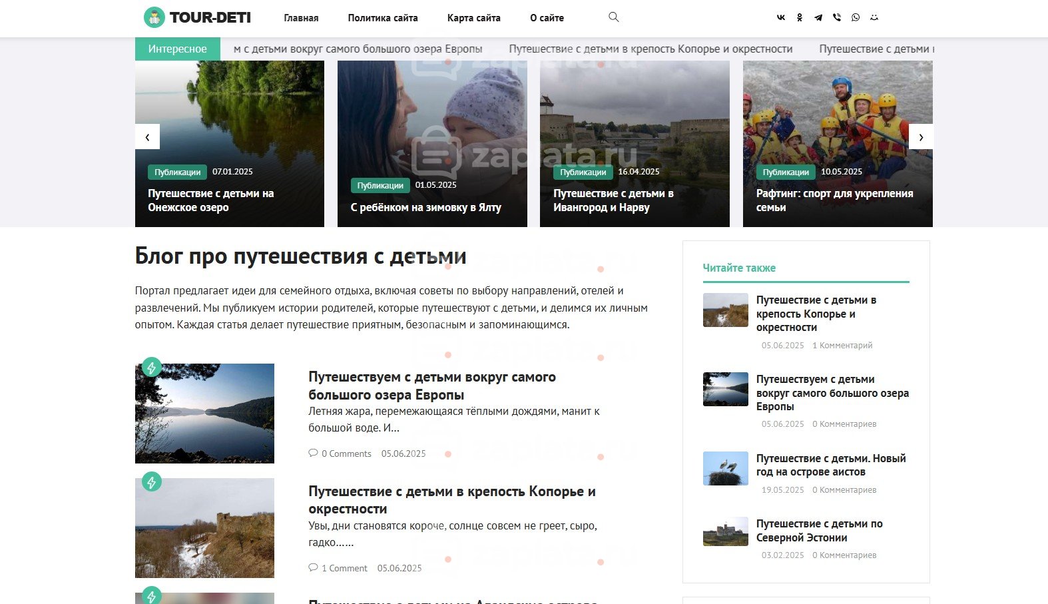Click Публикации tag on Ялта slide
1048x604 pixels.
coord(380,185)
